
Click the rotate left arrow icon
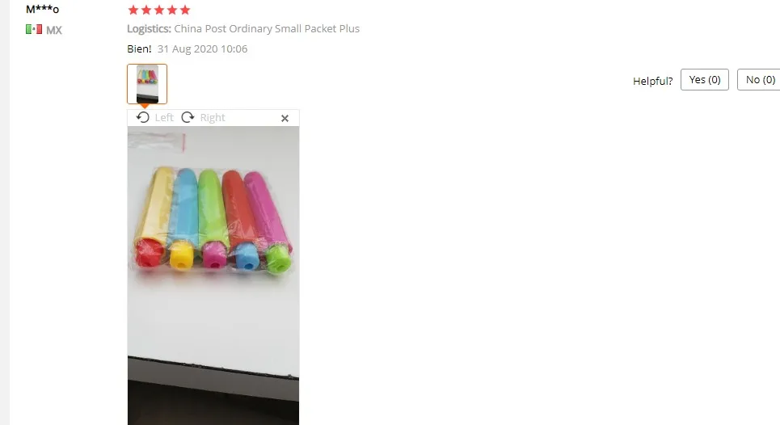pyautogui.click(x=143, y=117)
